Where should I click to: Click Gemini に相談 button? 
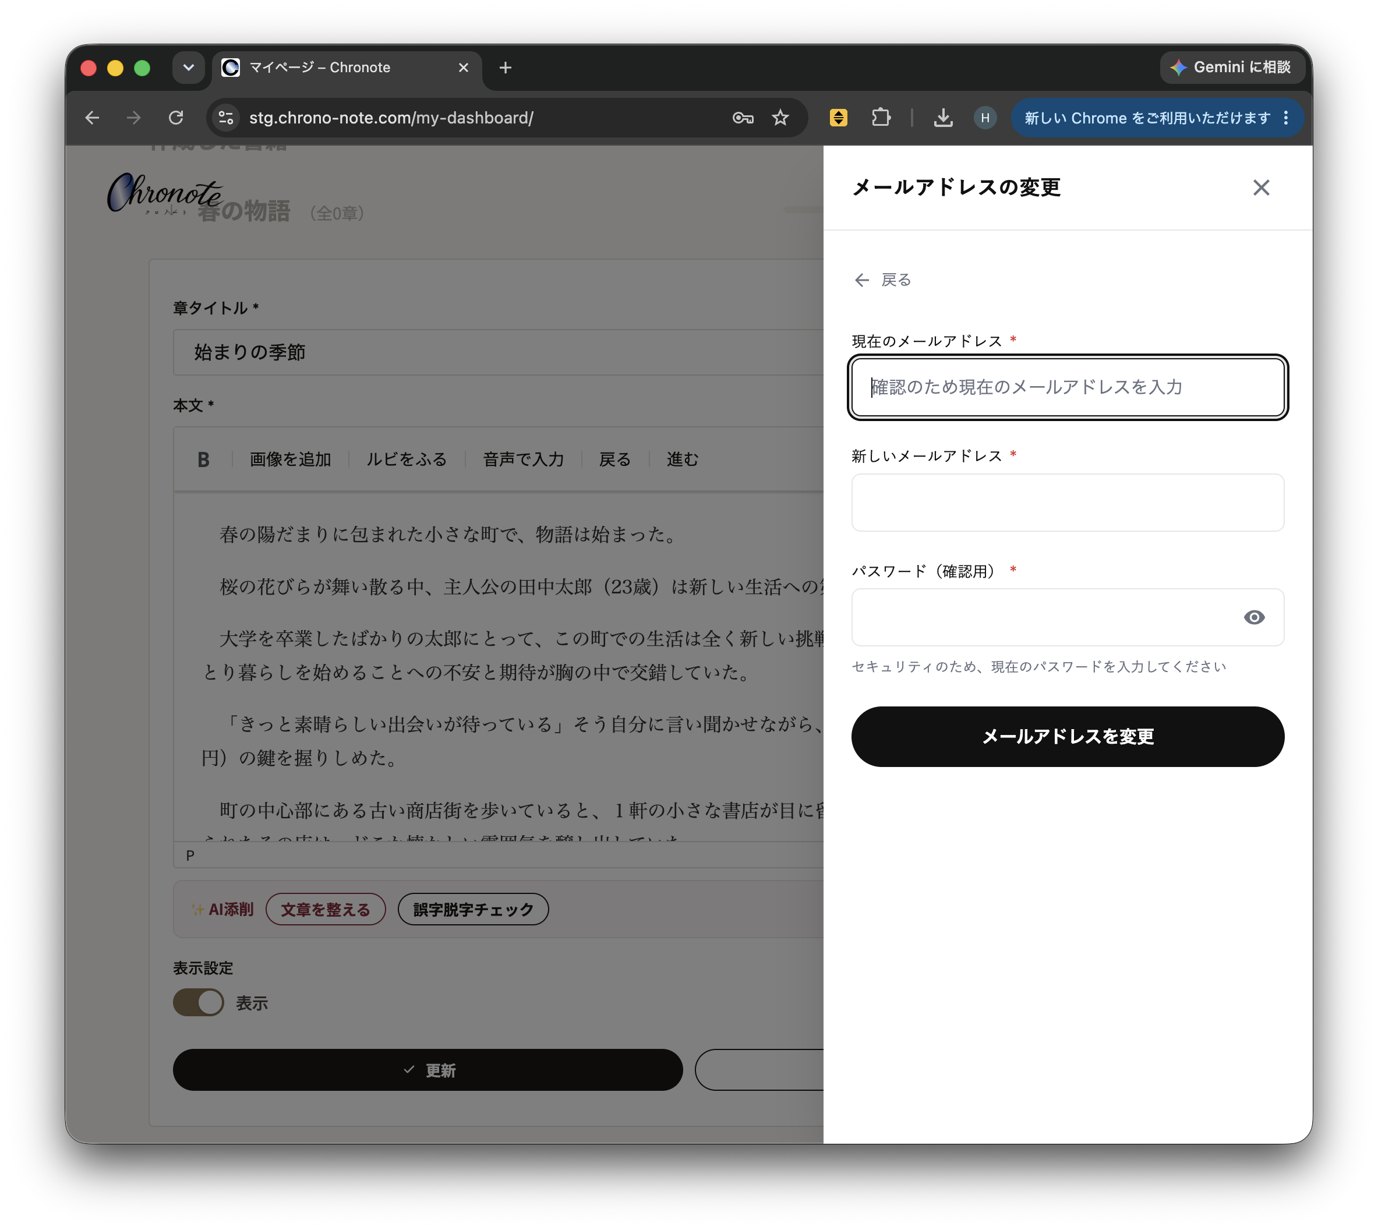click(1232, 67)
